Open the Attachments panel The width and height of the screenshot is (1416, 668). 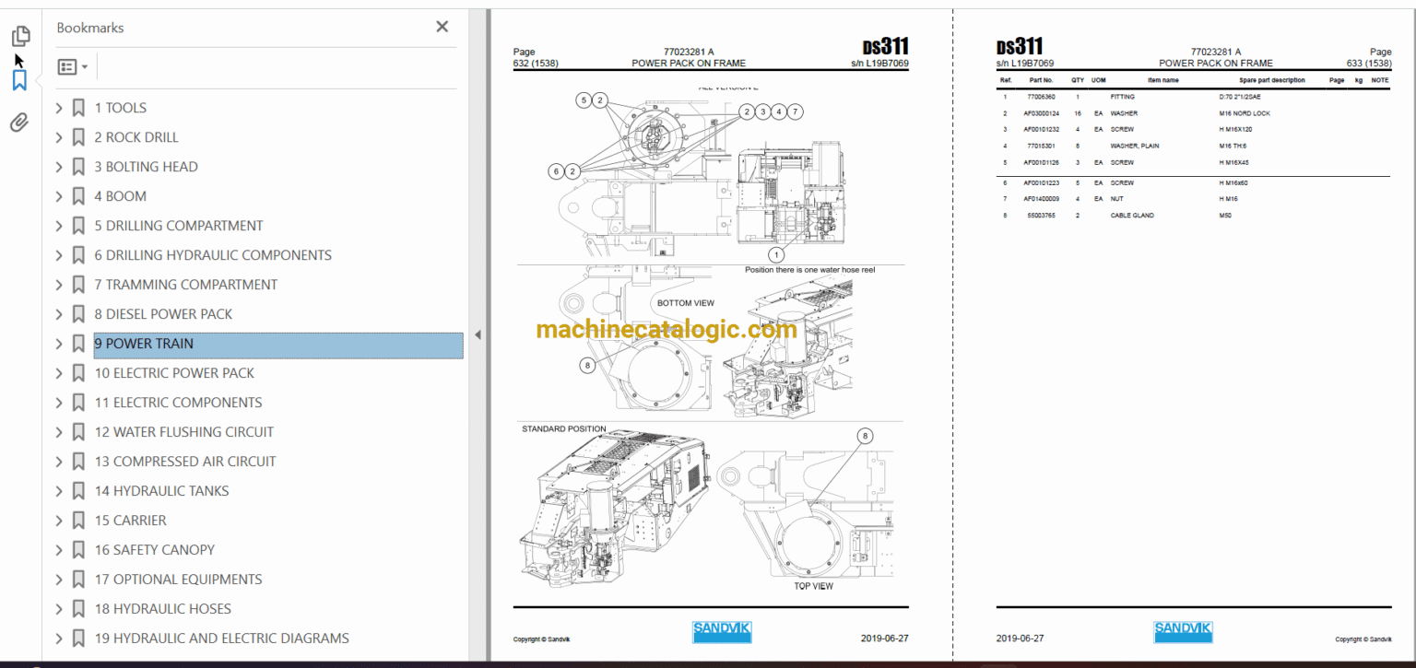coord(20,122)
